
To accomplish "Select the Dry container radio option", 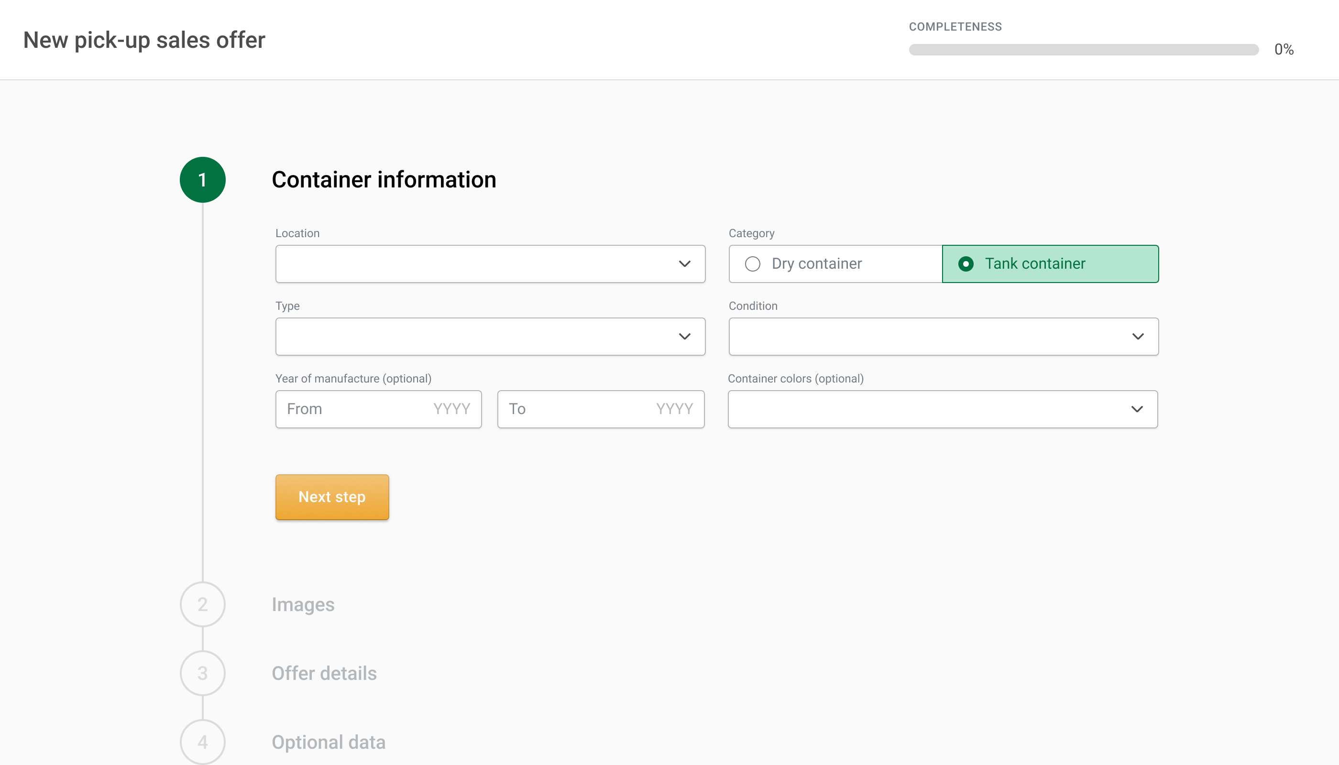I will [x=835, y=264].
